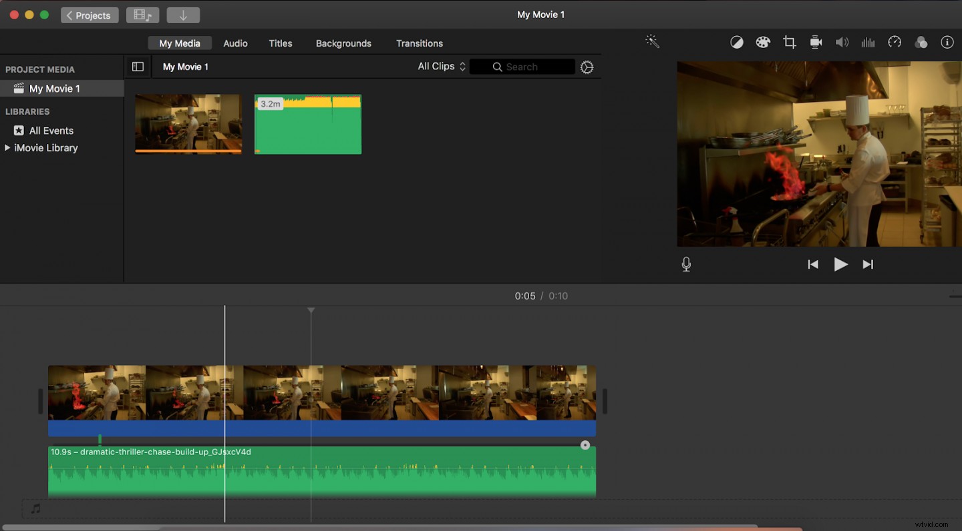Open the Color Balance controls

[737, 41]
